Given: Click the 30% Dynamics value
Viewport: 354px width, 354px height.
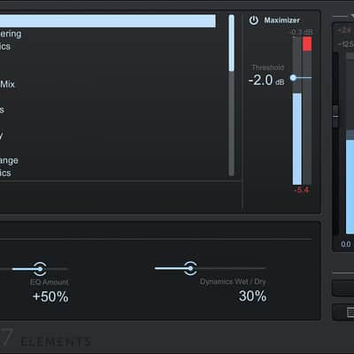Looking at the screenshot, I should click(253, 296).
